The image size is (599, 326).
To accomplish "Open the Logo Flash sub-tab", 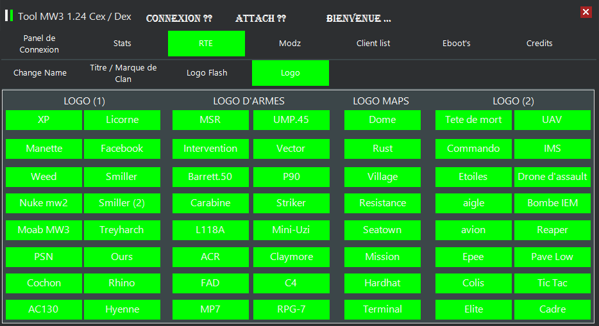I will point(207,73).
